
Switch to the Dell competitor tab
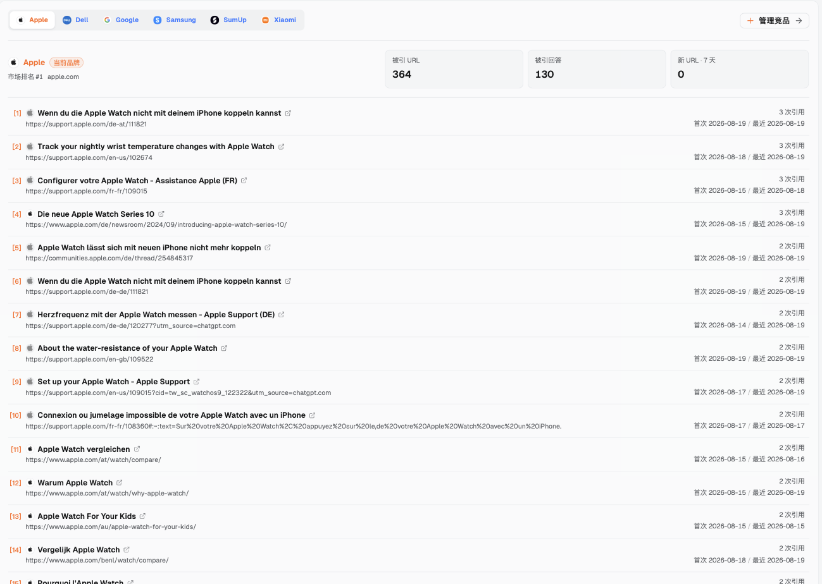76,20
